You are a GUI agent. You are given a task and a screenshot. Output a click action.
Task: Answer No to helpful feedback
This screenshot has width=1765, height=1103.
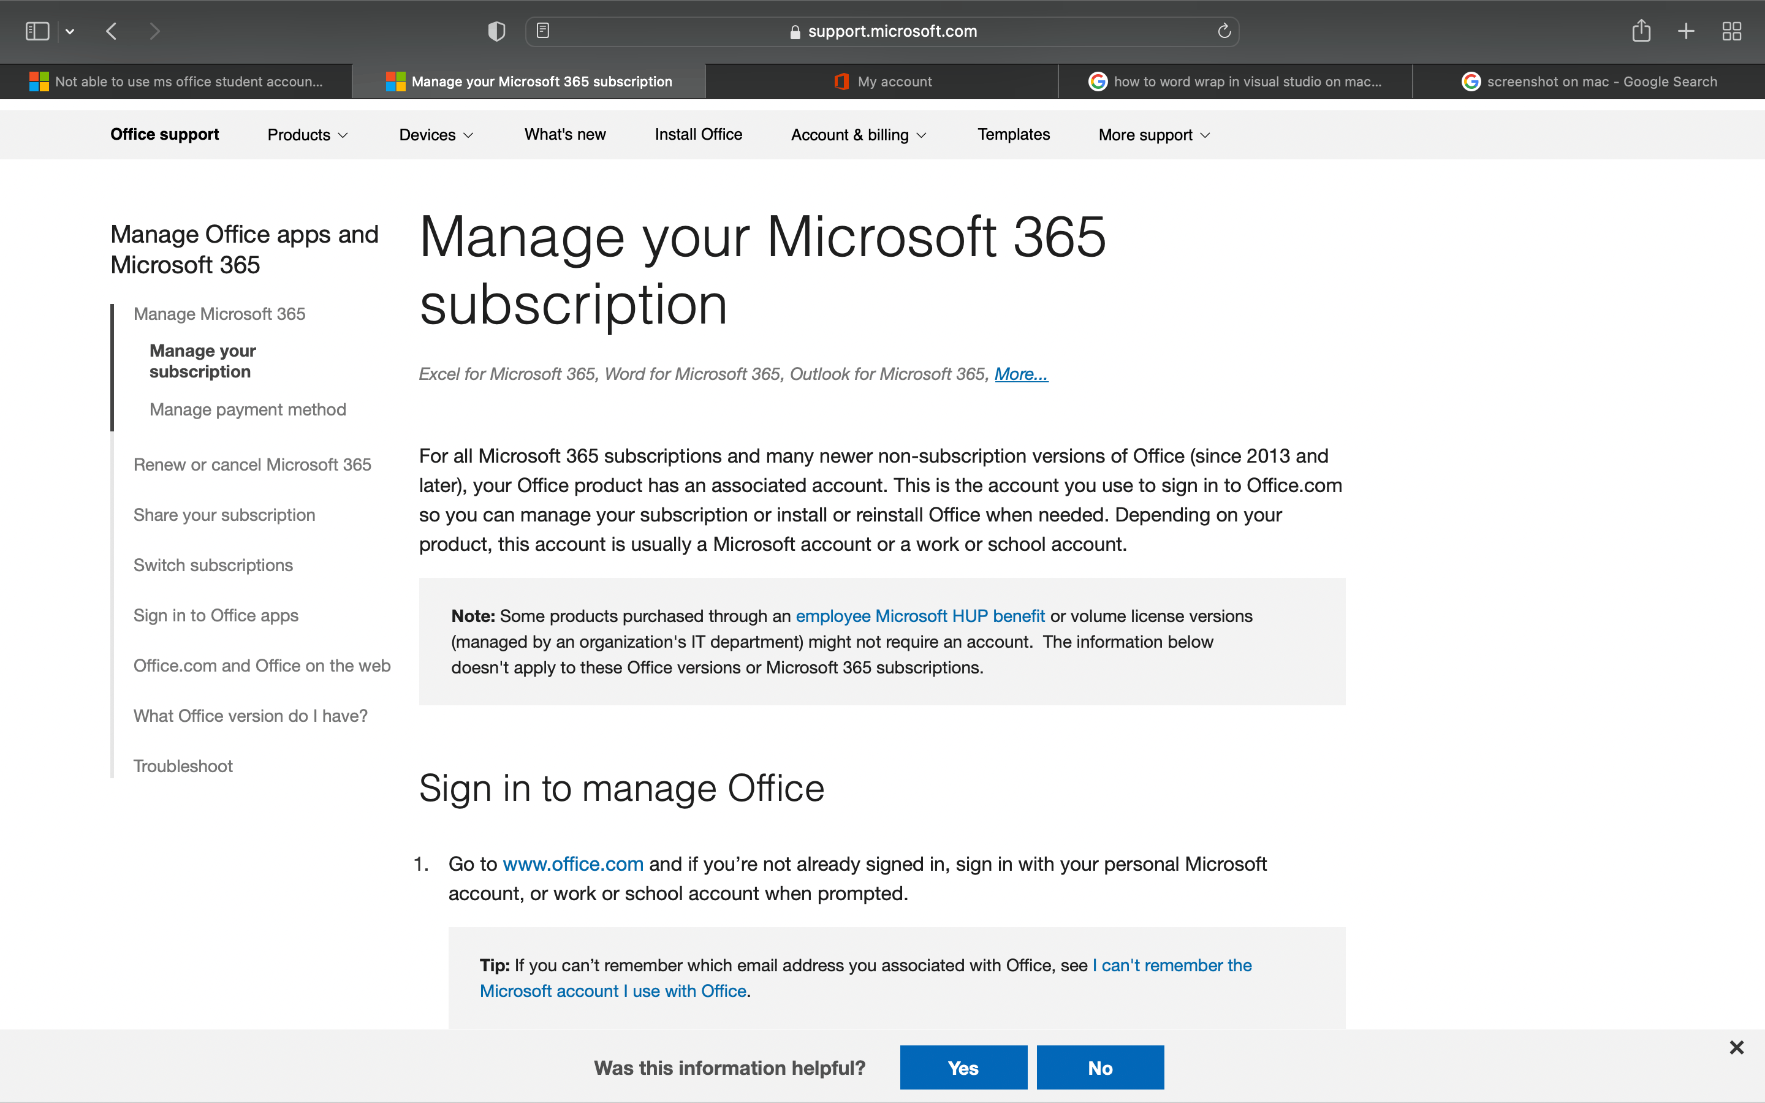(x=1100, y=1068)
